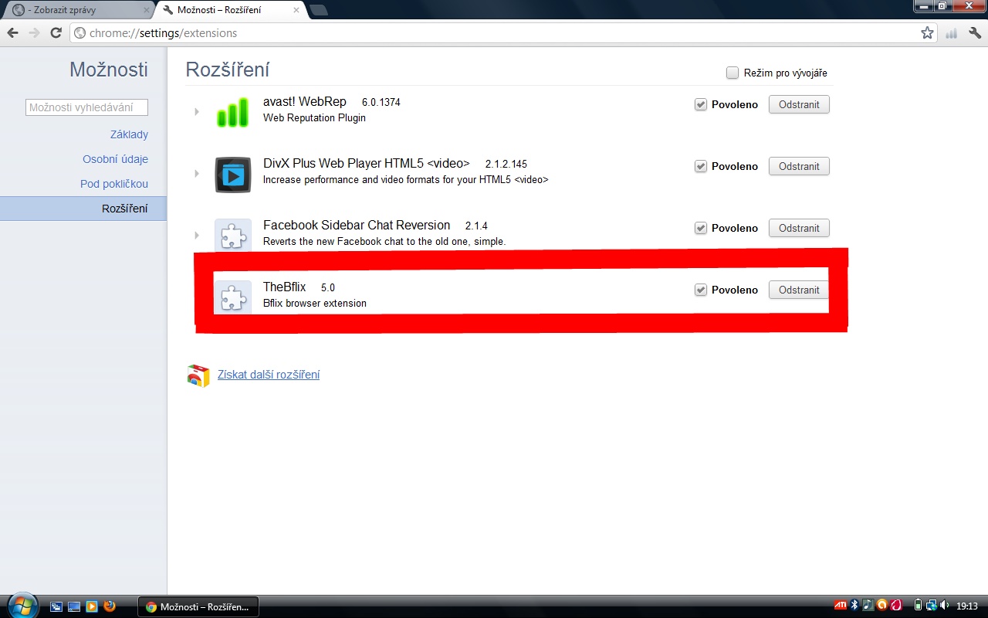The height and width of the screenshot is (618, 988).
Task: Expand Facebook Sidebar Chat Reversion details triangle
Action: point(197,235)
